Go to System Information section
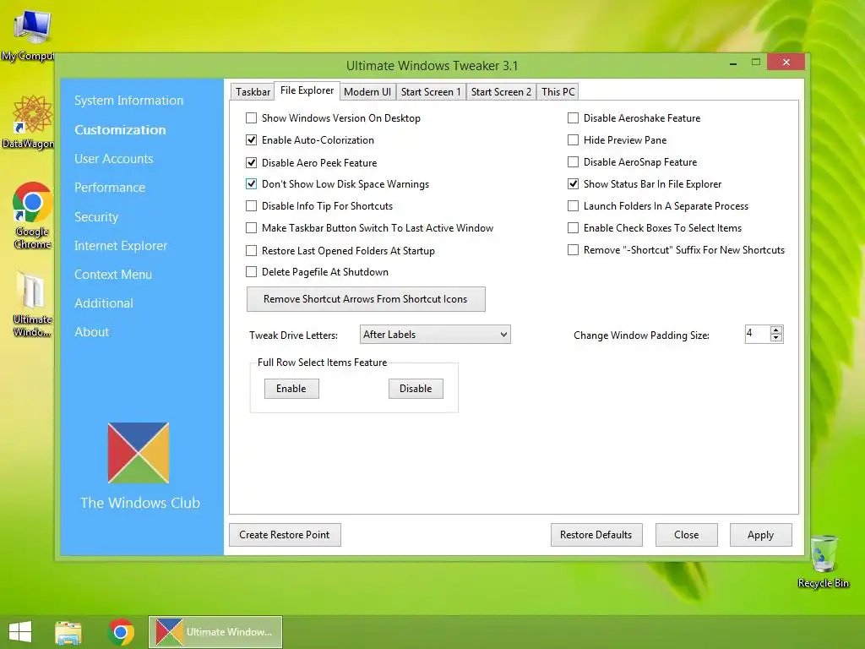 (x=128, y=101)
